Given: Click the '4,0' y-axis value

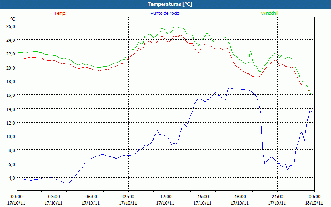Looking at the screenshot, I should coord(12,178).
